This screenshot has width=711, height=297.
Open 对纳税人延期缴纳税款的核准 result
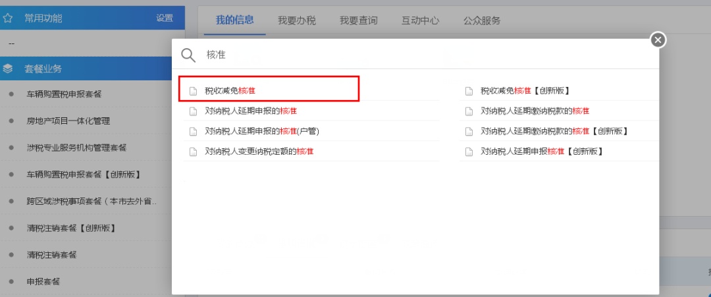[535, 111]
